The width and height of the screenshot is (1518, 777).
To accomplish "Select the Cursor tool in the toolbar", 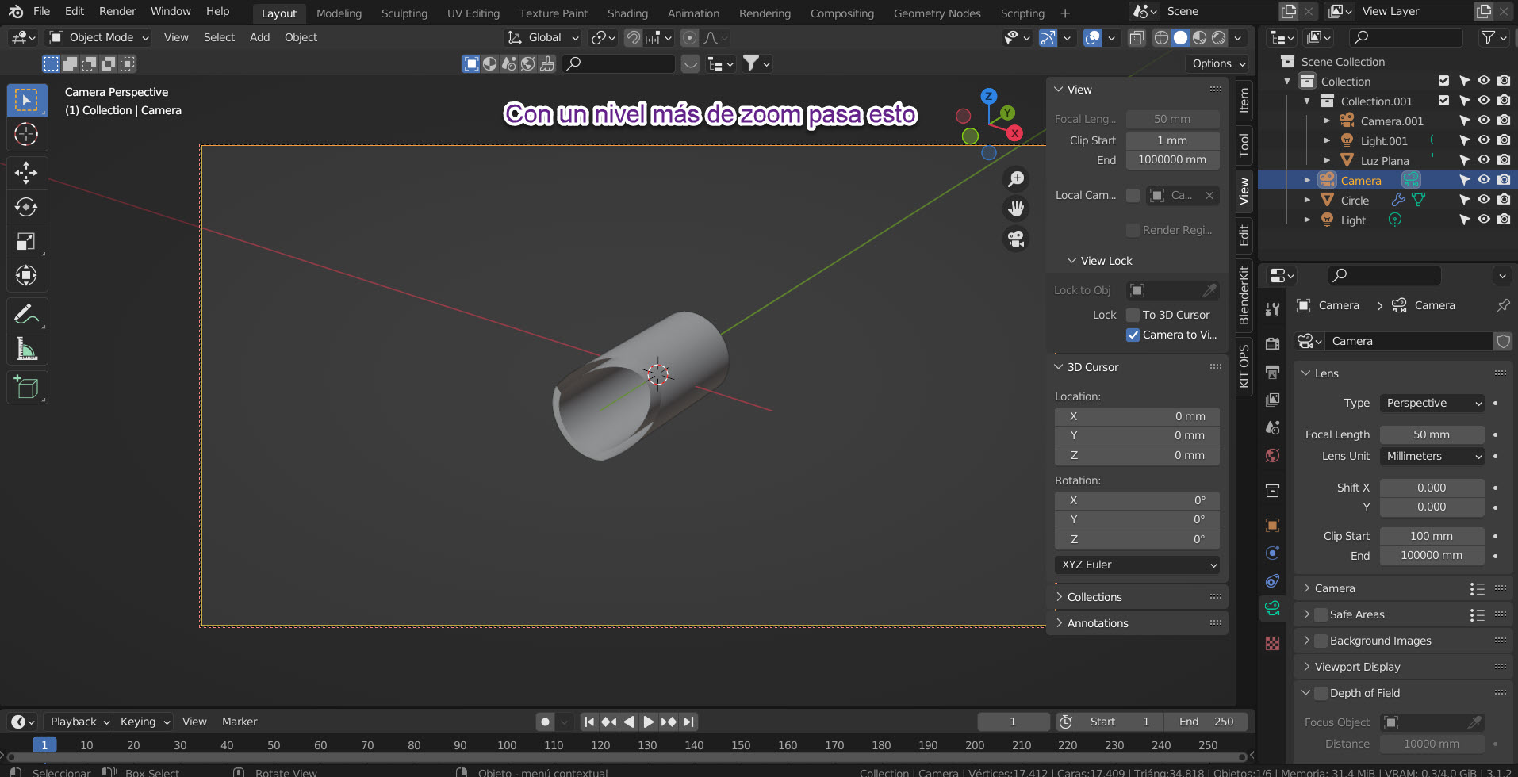I will (26, 135).
